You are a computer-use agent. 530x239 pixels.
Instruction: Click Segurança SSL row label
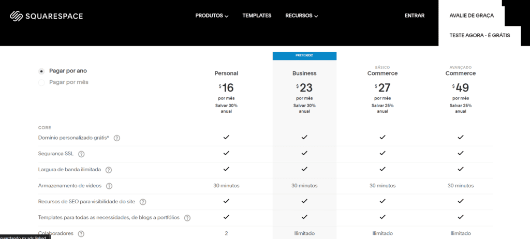click(56, 154)
